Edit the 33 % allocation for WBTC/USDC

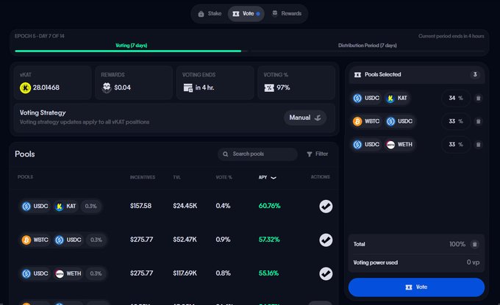coord(456,121)
